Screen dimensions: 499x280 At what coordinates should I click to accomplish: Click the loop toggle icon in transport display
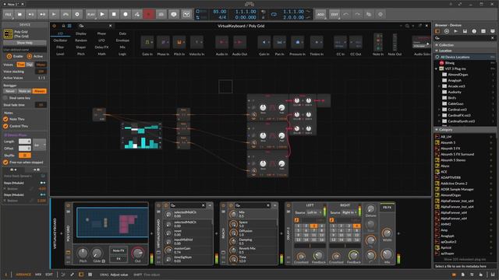(x=274, y=14)
